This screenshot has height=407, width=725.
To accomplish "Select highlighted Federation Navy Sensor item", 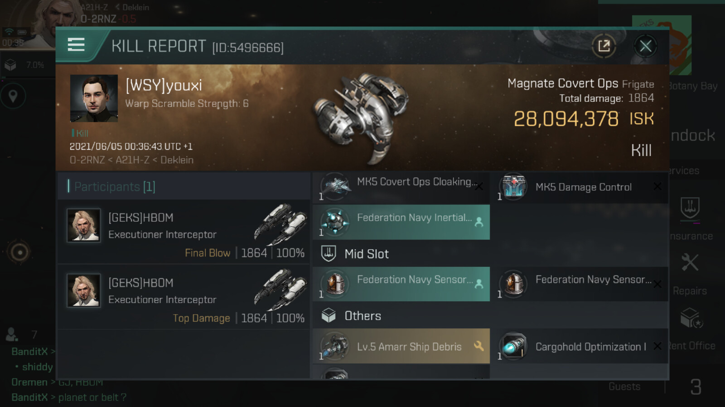I will [401, 284].
